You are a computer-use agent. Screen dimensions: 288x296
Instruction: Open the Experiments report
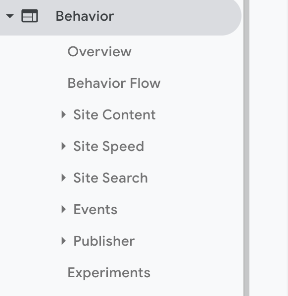[x=109, y=273]
